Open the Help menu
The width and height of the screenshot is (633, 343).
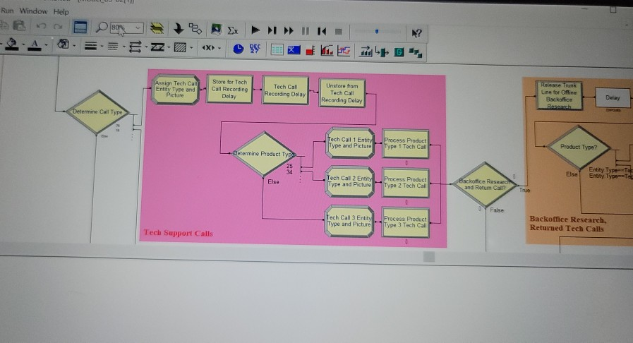(x=61, y=12)
